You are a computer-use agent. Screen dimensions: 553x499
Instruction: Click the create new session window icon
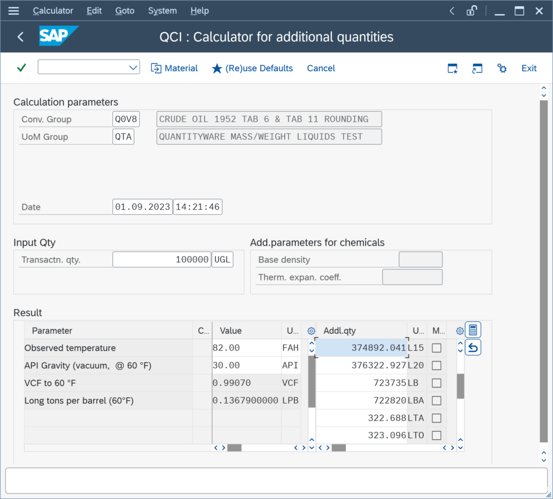(x=453, y=69)
